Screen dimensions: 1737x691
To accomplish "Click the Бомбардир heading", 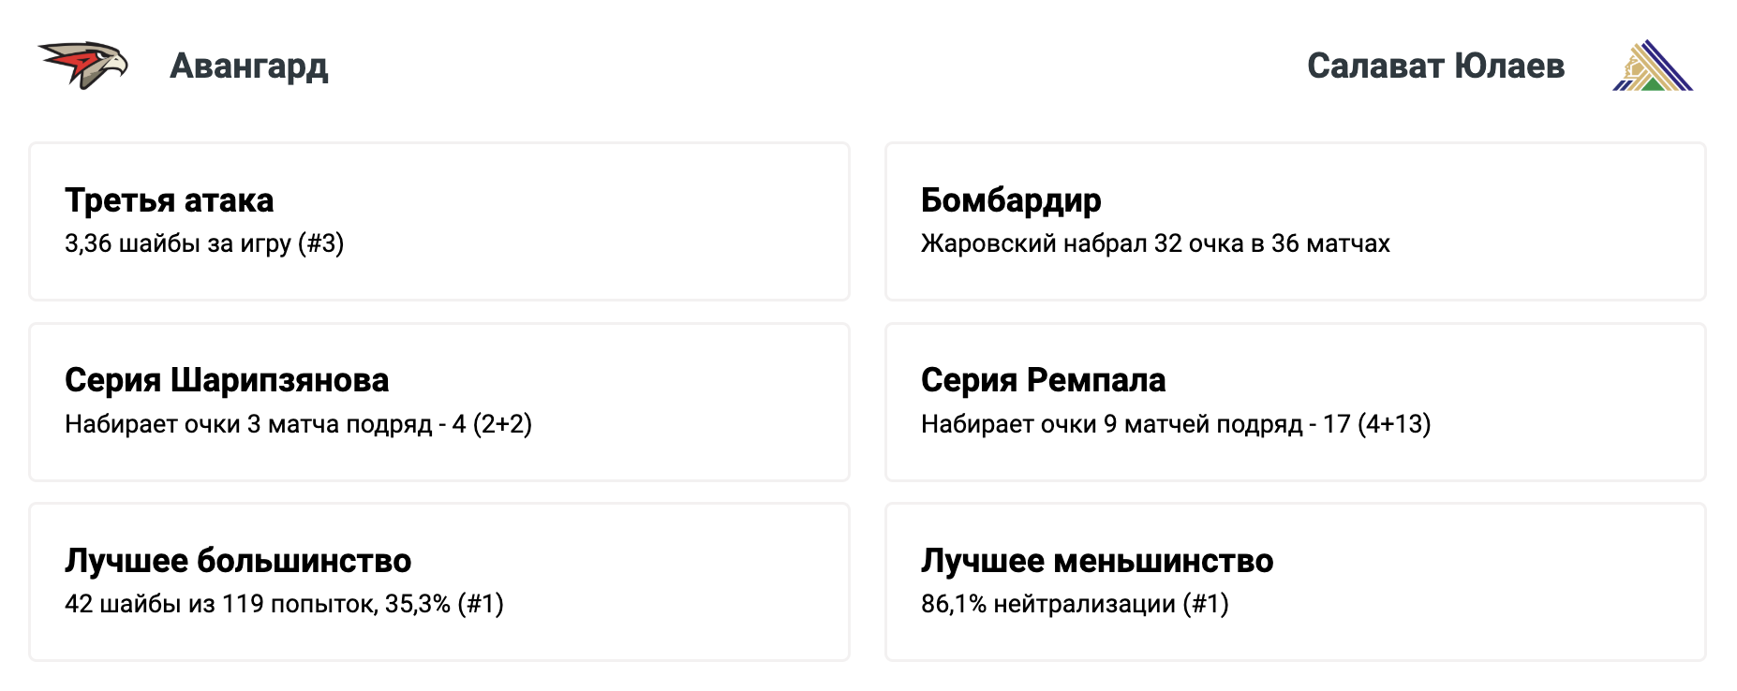I will pyautogui.click(x=1011, y=200).
